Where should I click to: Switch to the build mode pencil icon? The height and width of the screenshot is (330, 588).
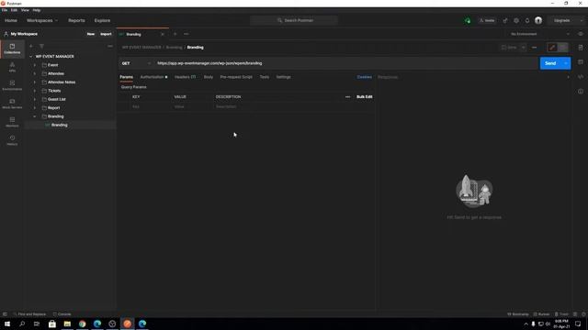(x=552, y=48)
